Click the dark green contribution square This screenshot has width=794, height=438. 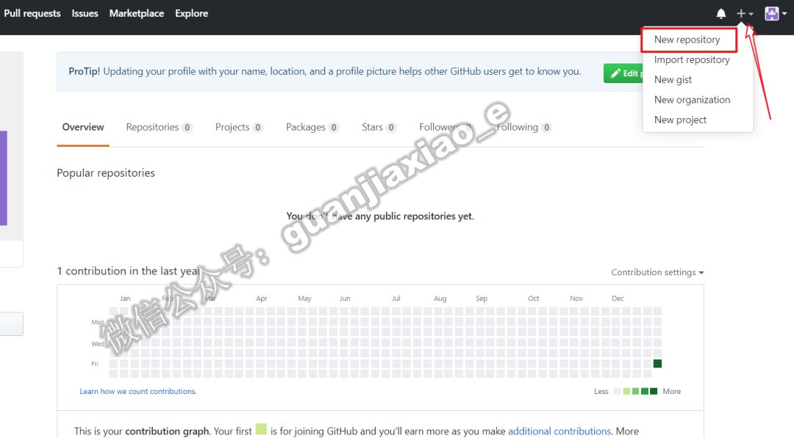[x=657, y=364]
